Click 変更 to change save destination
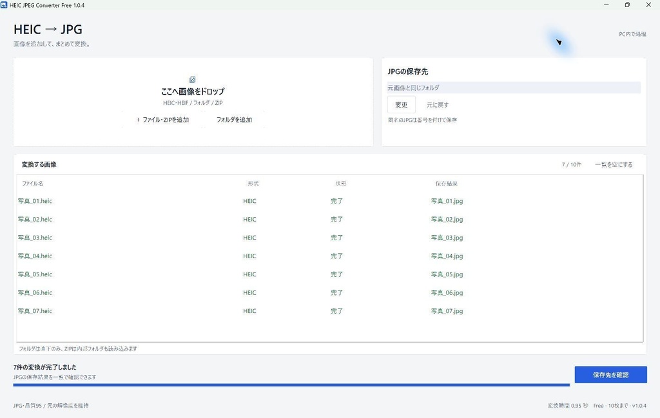The width and height of the screenshot is (660, 418). 401,105
